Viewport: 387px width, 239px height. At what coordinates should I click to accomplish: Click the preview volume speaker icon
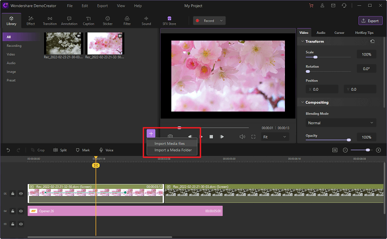tap(242, 137)
